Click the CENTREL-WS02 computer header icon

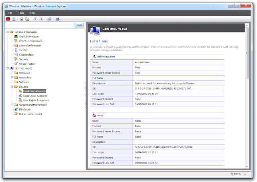(95, 30)
